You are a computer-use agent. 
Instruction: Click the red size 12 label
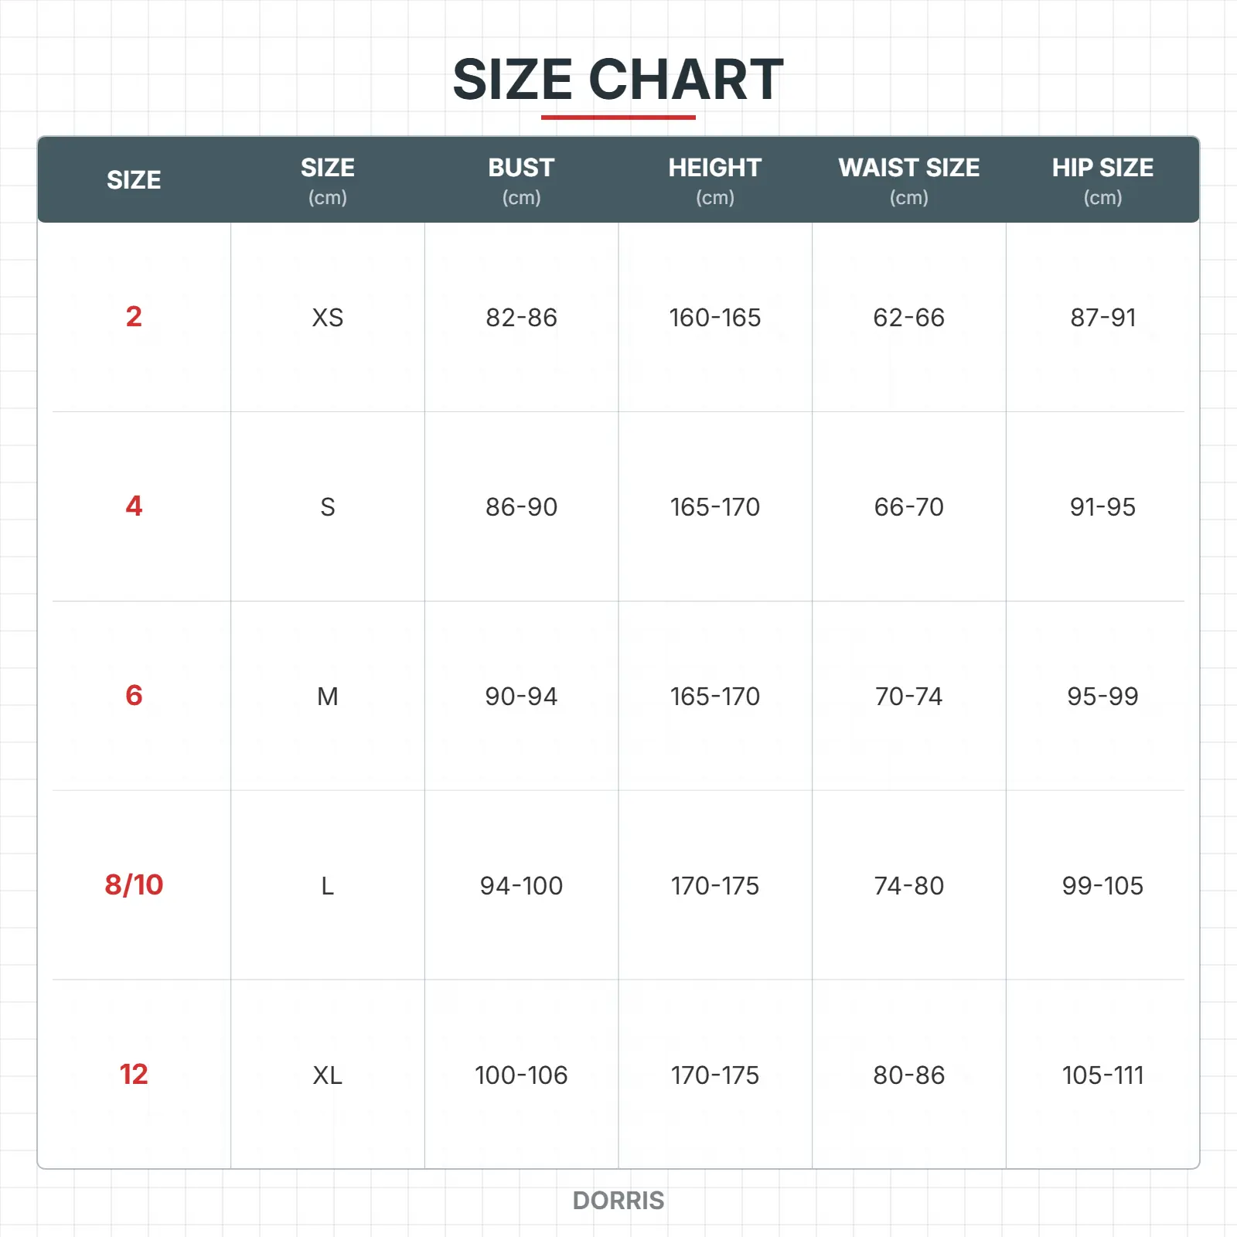coord(134,1074)
